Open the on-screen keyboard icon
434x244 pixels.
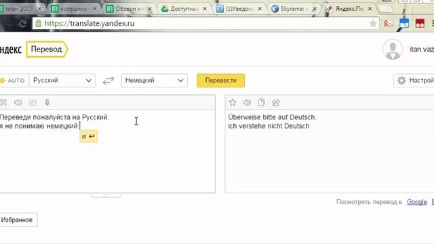pyautogui.click(x=33, y=102)
